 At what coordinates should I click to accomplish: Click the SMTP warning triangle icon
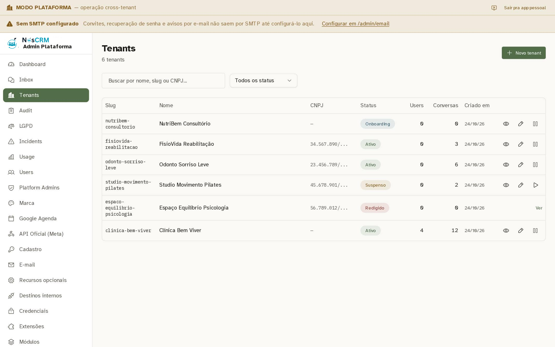[10, 24]
